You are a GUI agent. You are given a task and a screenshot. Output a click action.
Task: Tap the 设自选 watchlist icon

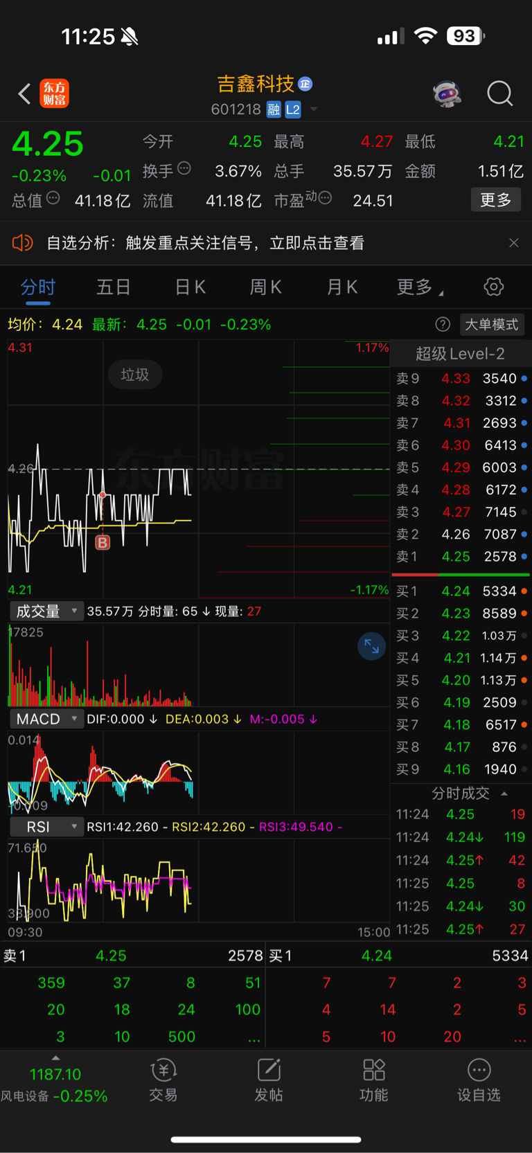pos(479,1080)
